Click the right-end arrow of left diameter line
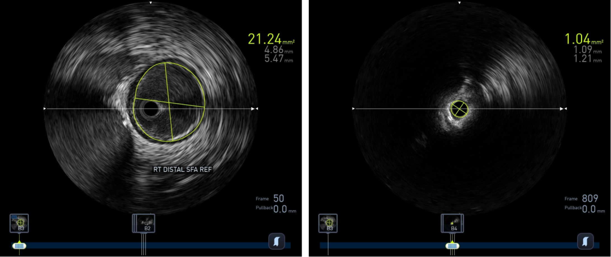Screen dimensions: 611x257 [x=256, y=108]
